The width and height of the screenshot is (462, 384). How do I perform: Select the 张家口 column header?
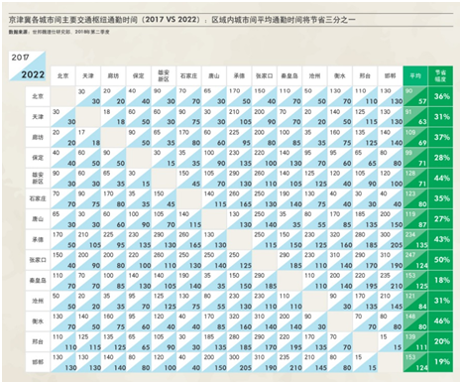click(x=264, y=75)
